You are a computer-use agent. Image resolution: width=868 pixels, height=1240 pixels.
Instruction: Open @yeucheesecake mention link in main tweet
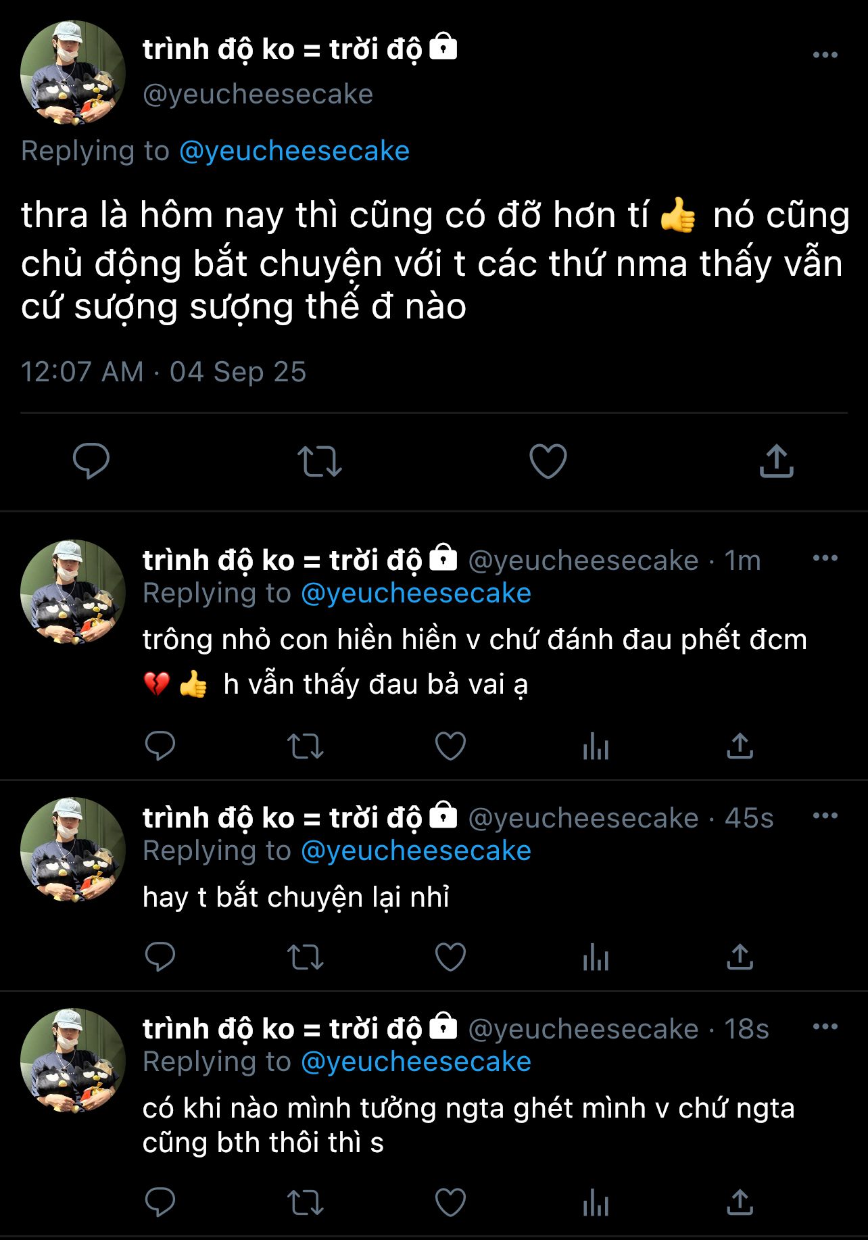(x=294, y=151)
